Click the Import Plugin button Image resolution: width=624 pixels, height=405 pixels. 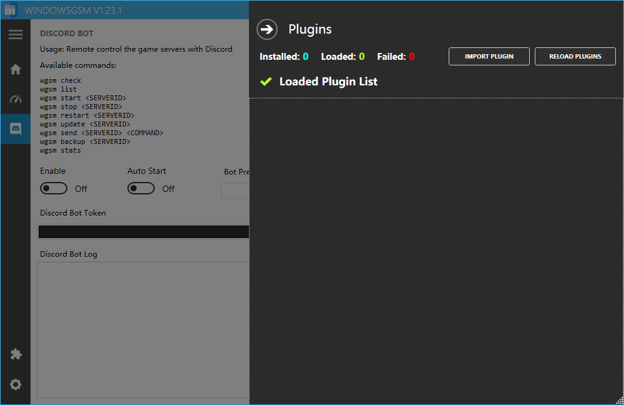point(489,56)
